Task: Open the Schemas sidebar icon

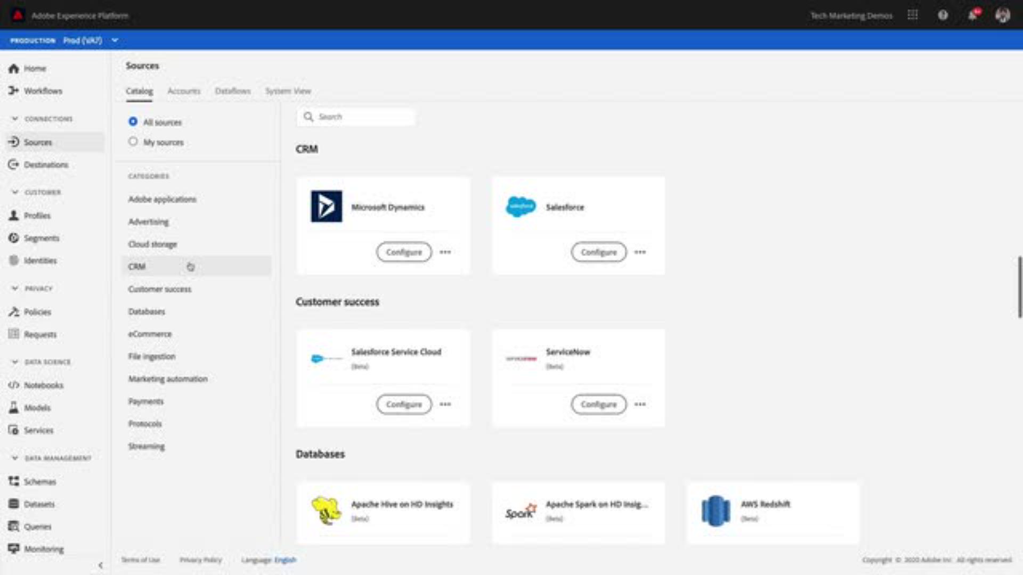Action: pyautogui.click(x=14, y=481)
